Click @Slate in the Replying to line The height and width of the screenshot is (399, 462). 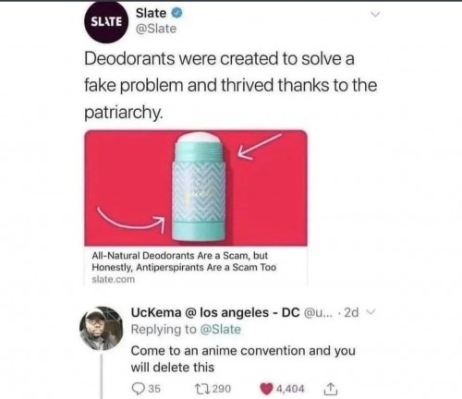coord(221,329)
